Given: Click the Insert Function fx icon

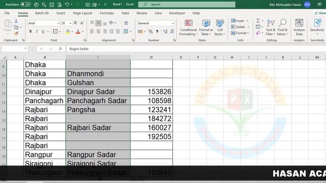Looking at the screenshot, I should (x=61, y=49).
